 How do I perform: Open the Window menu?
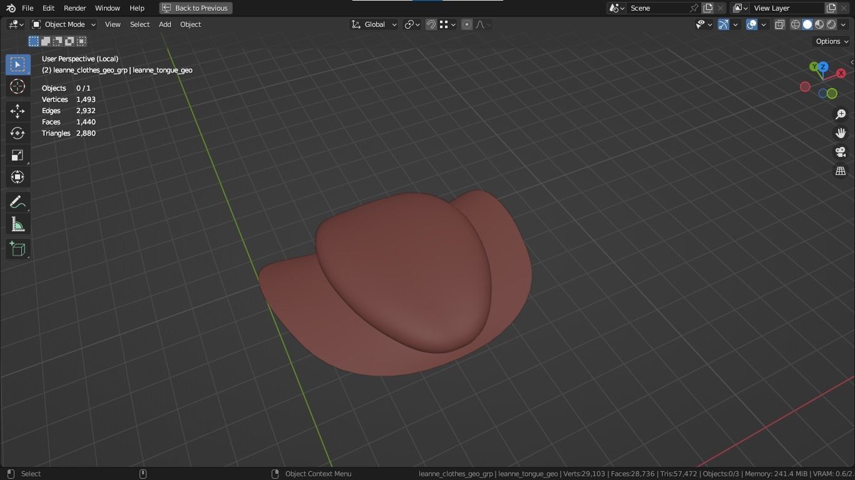pyautogui.click(x=107, y=8)
